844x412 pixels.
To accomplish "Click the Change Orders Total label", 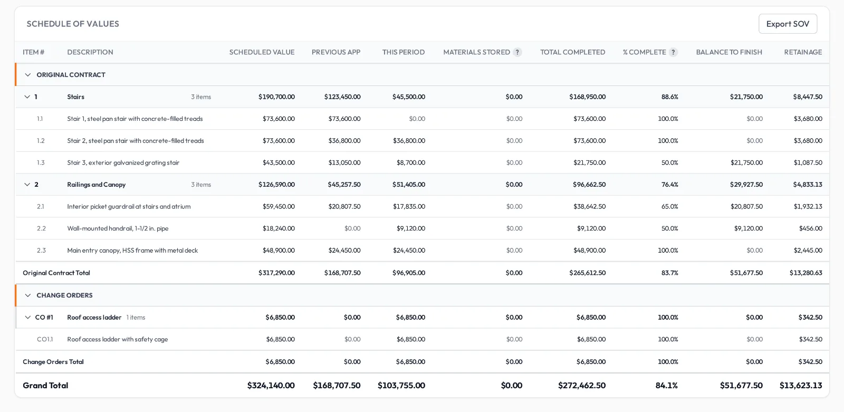I will tap(53, 362).
